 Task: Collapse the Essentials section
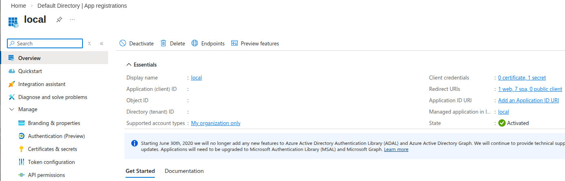pos(129,65)
